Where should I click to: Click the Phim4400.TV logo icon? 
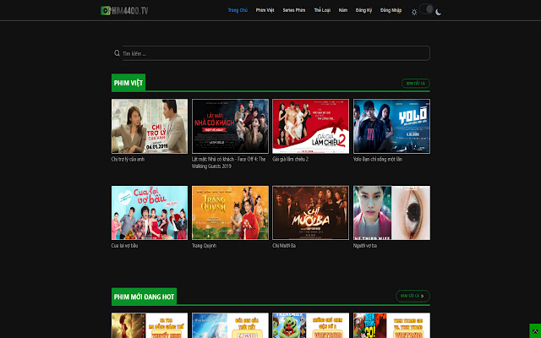point(106,11)
